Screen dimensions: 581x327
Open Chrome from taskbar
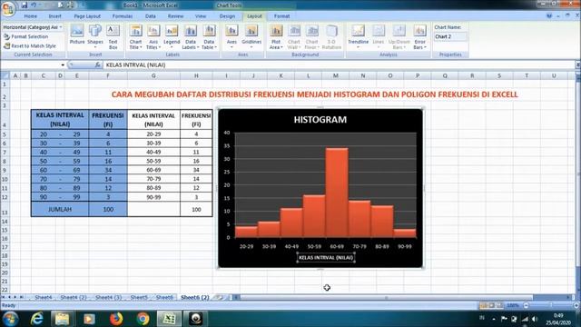(143, 319)
